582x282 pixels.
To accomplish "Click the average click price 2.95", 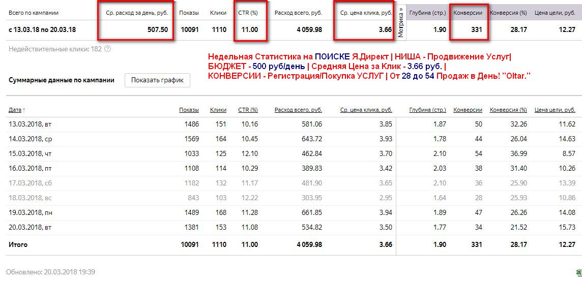I will pyautogui.click(x=386, y=198).
